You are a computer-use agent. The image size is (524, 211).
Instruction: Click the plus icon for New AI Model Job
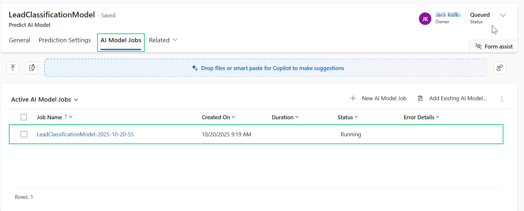pyautogui.click(x=353, y=98)
